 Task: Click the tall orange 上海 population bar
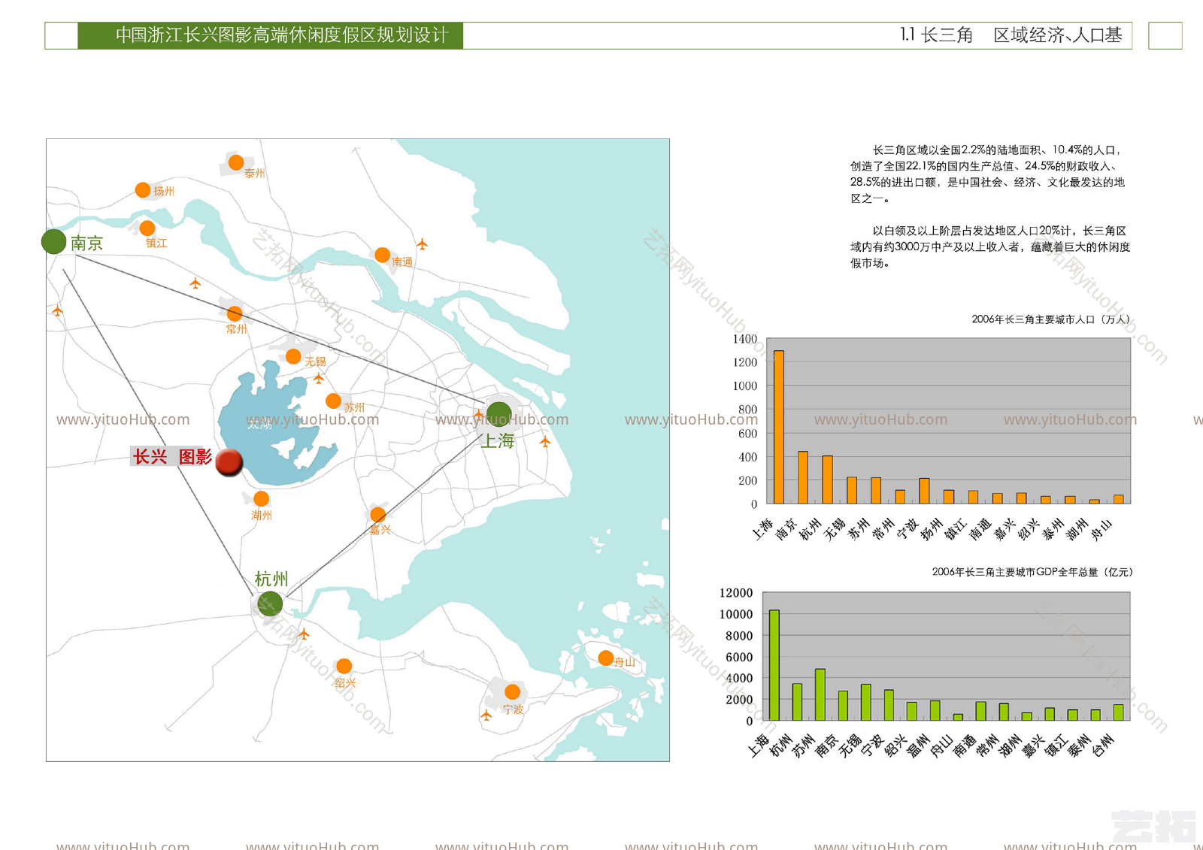coord(779,427)
